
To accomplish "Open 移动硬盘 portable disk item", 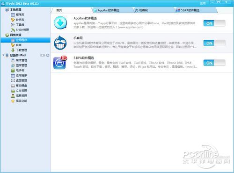I will pyautogui.click(x=19, y=86).
